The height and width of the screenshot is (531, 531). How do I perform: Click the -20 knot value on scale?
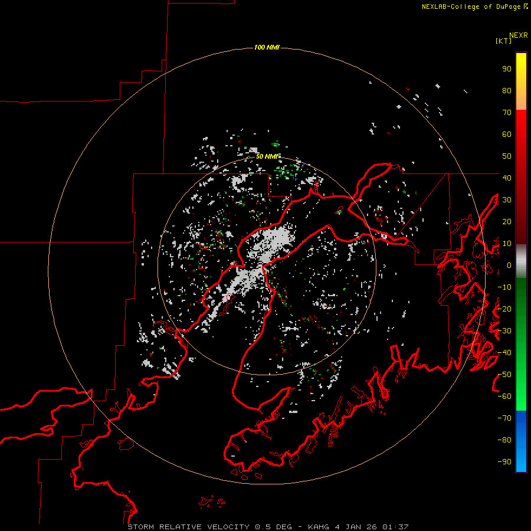tap(504, 309)
